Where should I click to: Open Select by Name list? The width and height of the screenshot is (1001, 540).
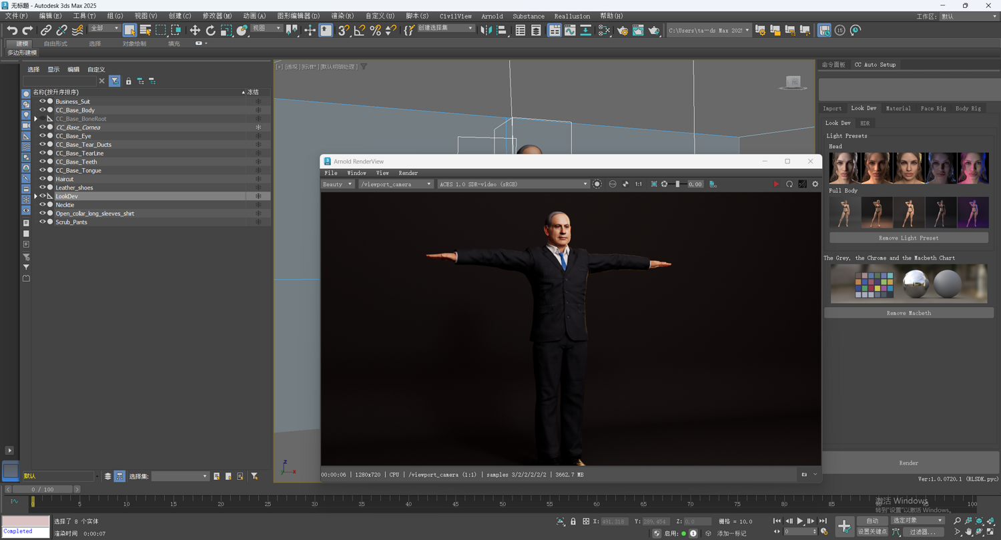tap(145, 30)
